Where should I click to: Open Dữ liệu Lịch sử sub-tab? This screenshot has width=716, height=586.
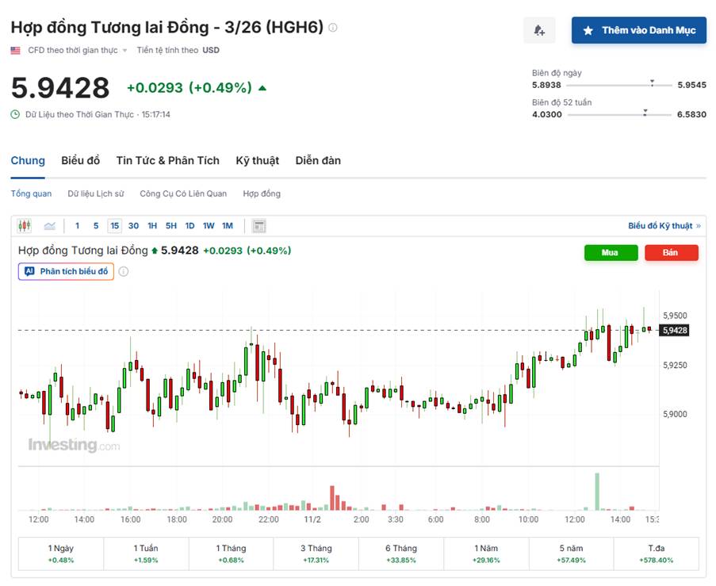click(96, 193)
